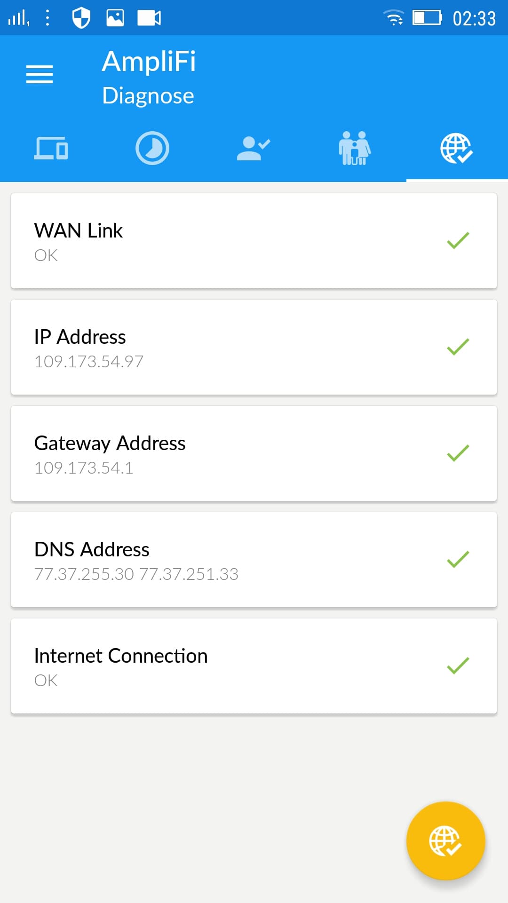
Task: Tap the shield icon in status bar
Action: (81, 18)
